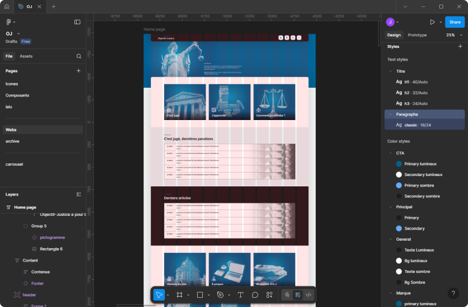The image size is (468, 307).
Task: Switch to the File tab
Action: 9,56
